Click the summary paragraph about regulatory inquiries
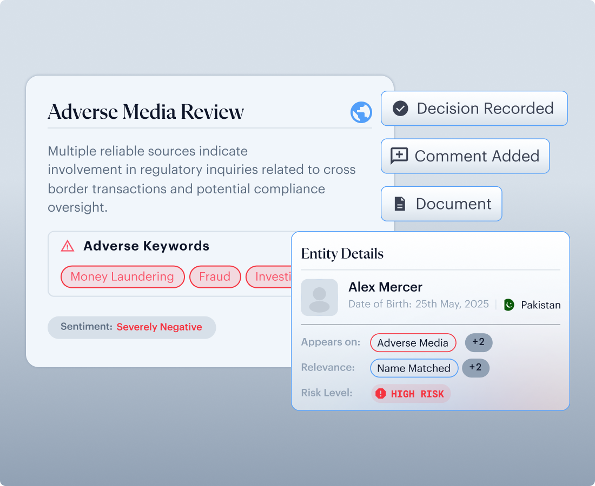Screen dimensions: 595x486 tap(202, 179)
